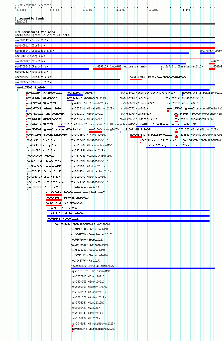The image size is (222, 341).
Task: Open nsv191307 (Mills2006) variant label
Action: (x=135, y=129)
